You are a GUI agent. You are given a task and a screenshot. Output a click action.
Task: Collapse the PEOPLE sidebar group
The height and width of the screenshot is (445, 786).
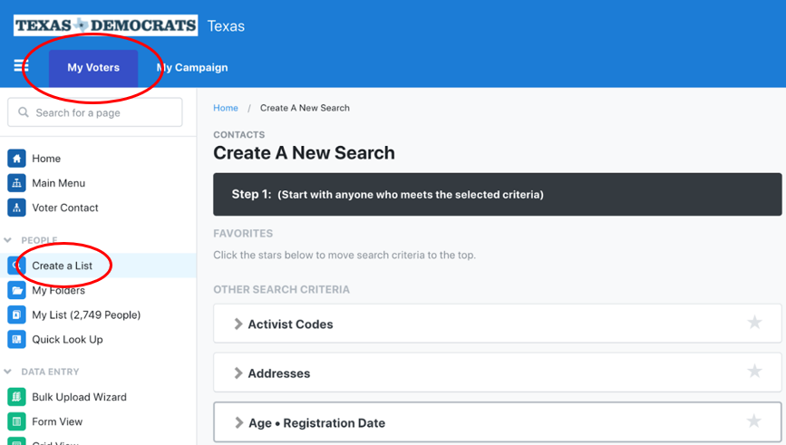click(7, 240)
